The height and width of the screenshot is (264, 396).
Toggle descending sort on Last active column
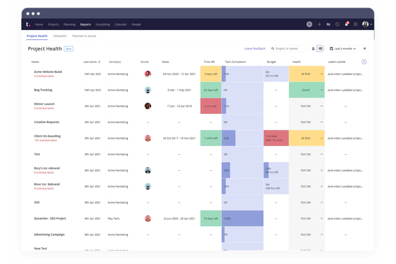coord(99,62)
